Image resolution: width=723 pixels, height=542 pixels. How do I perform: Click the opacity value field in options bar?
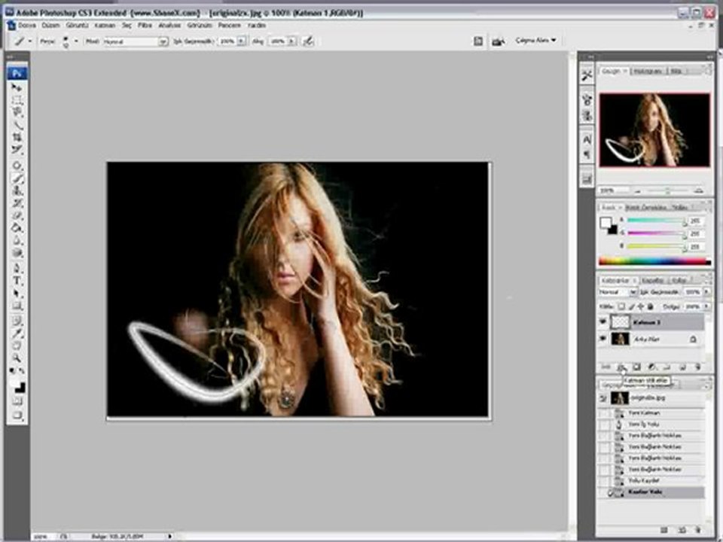click(x=227, y=41)
